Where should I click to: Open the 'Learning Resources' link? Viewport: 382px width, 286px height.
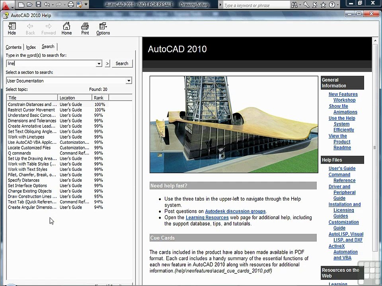(207, 218)
